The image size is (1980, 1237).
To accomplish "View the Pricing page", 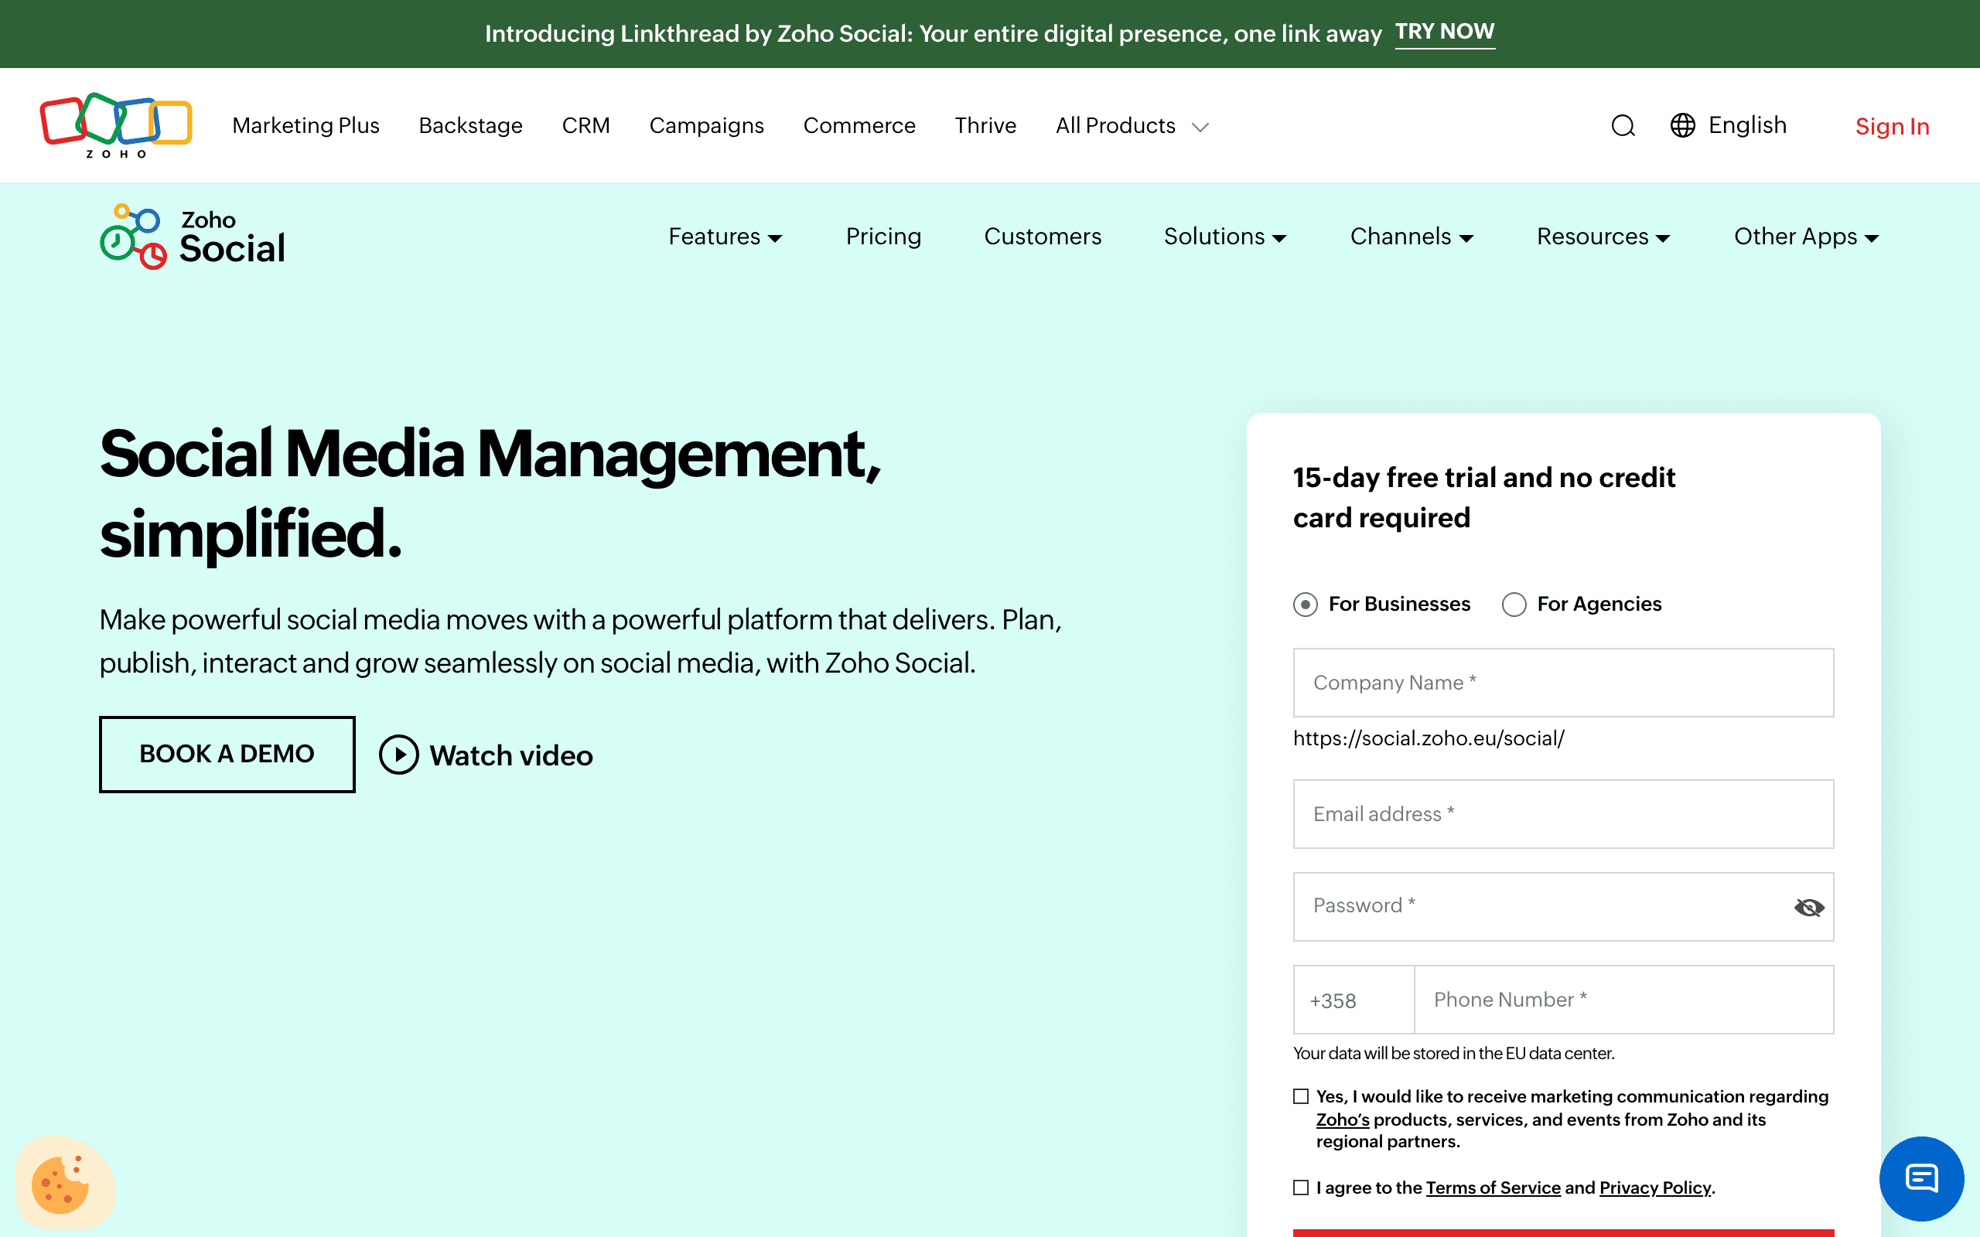I will [x=882, y=237].
